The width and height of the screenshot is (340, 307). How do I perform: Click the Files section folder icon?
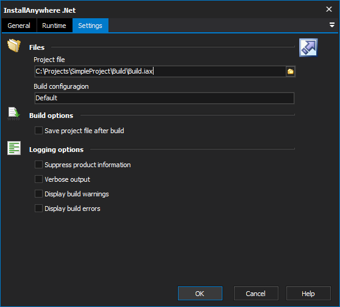14,46
